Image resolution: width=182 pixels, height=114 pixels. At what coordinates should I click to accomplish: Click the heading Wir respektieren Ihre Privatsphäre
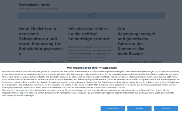tap(92, 68)
